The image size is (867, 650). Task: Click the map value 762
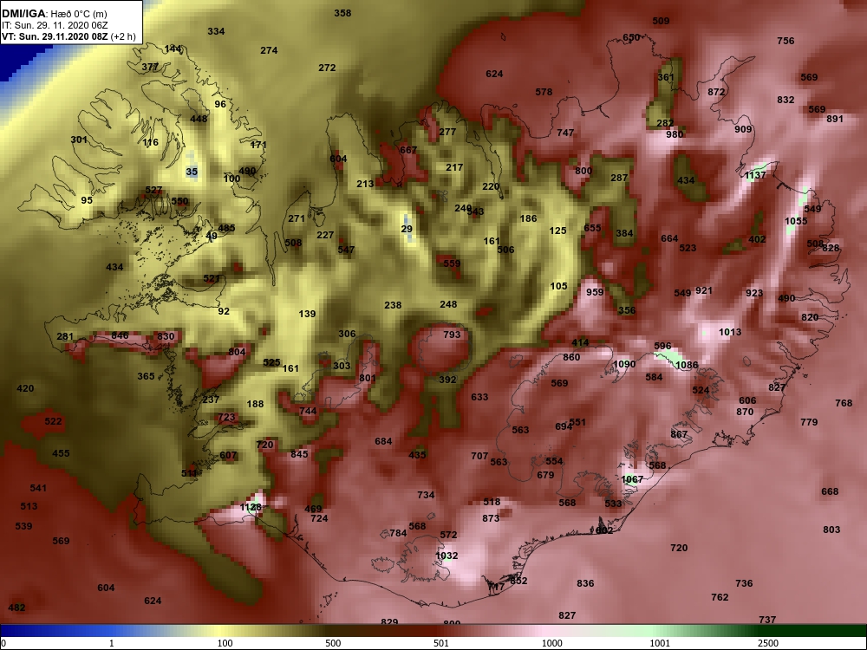[x=720, y=597]
